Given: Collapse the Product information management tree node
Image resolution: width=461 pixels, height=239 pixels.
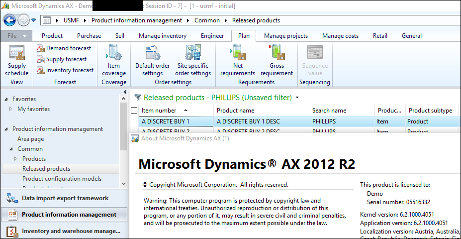Looking at the screenshot, I should pyautogui.click(x=6, y=129).
